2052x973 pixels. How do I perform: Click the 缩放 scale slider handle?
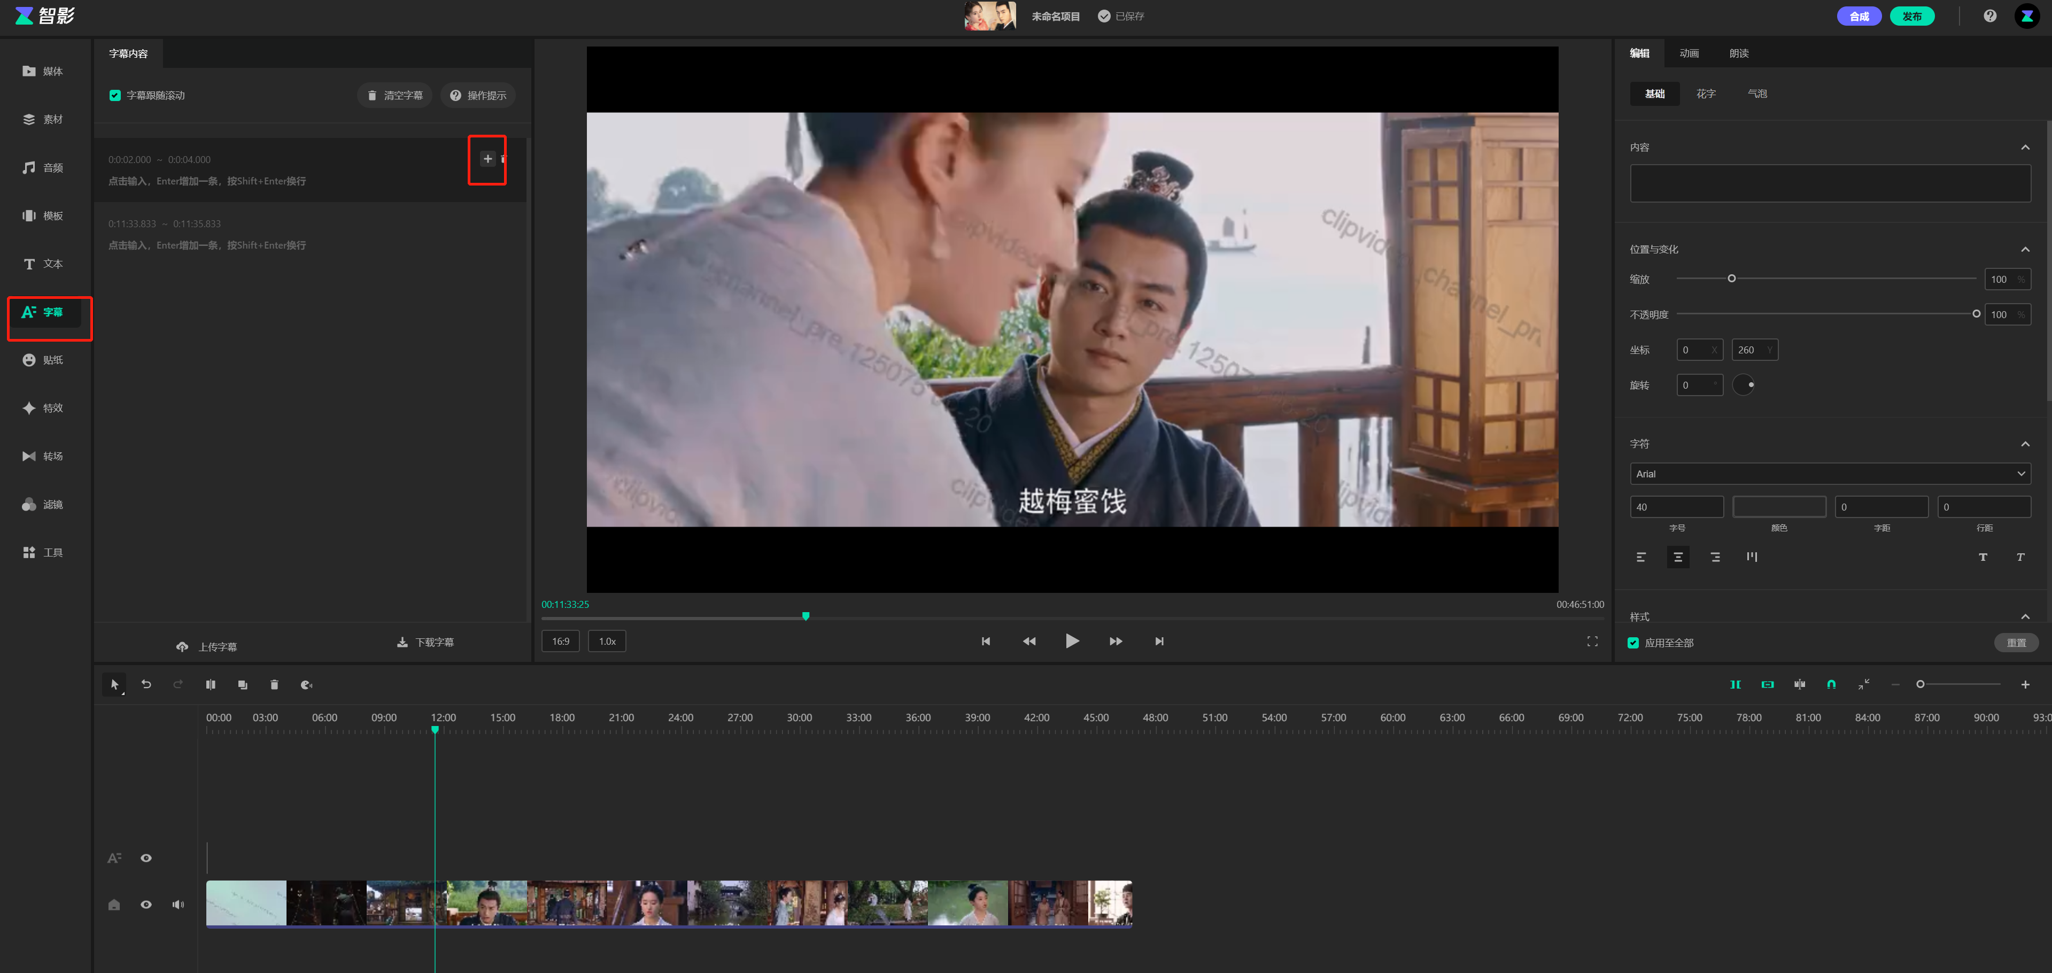1731,279
